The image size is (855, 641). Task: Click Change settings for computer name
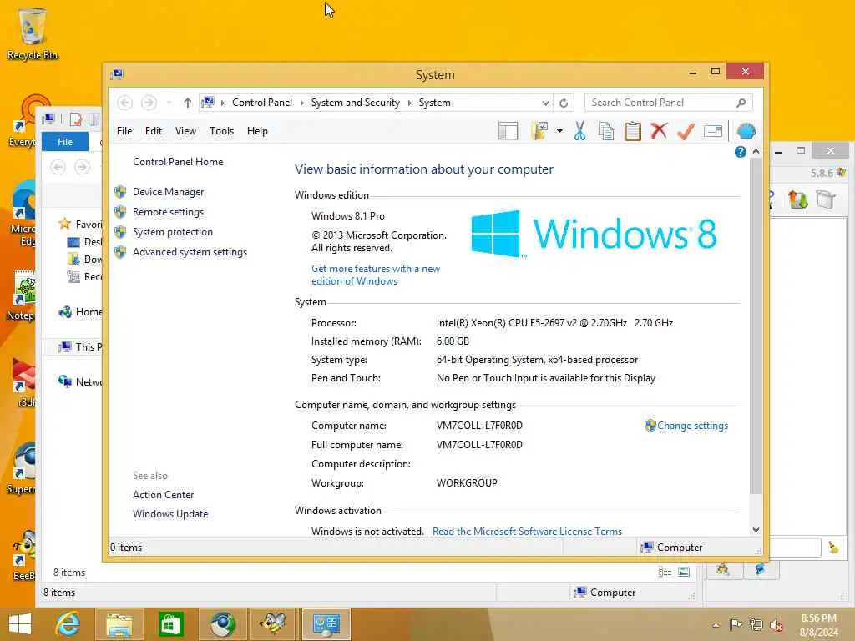(692, 426)
